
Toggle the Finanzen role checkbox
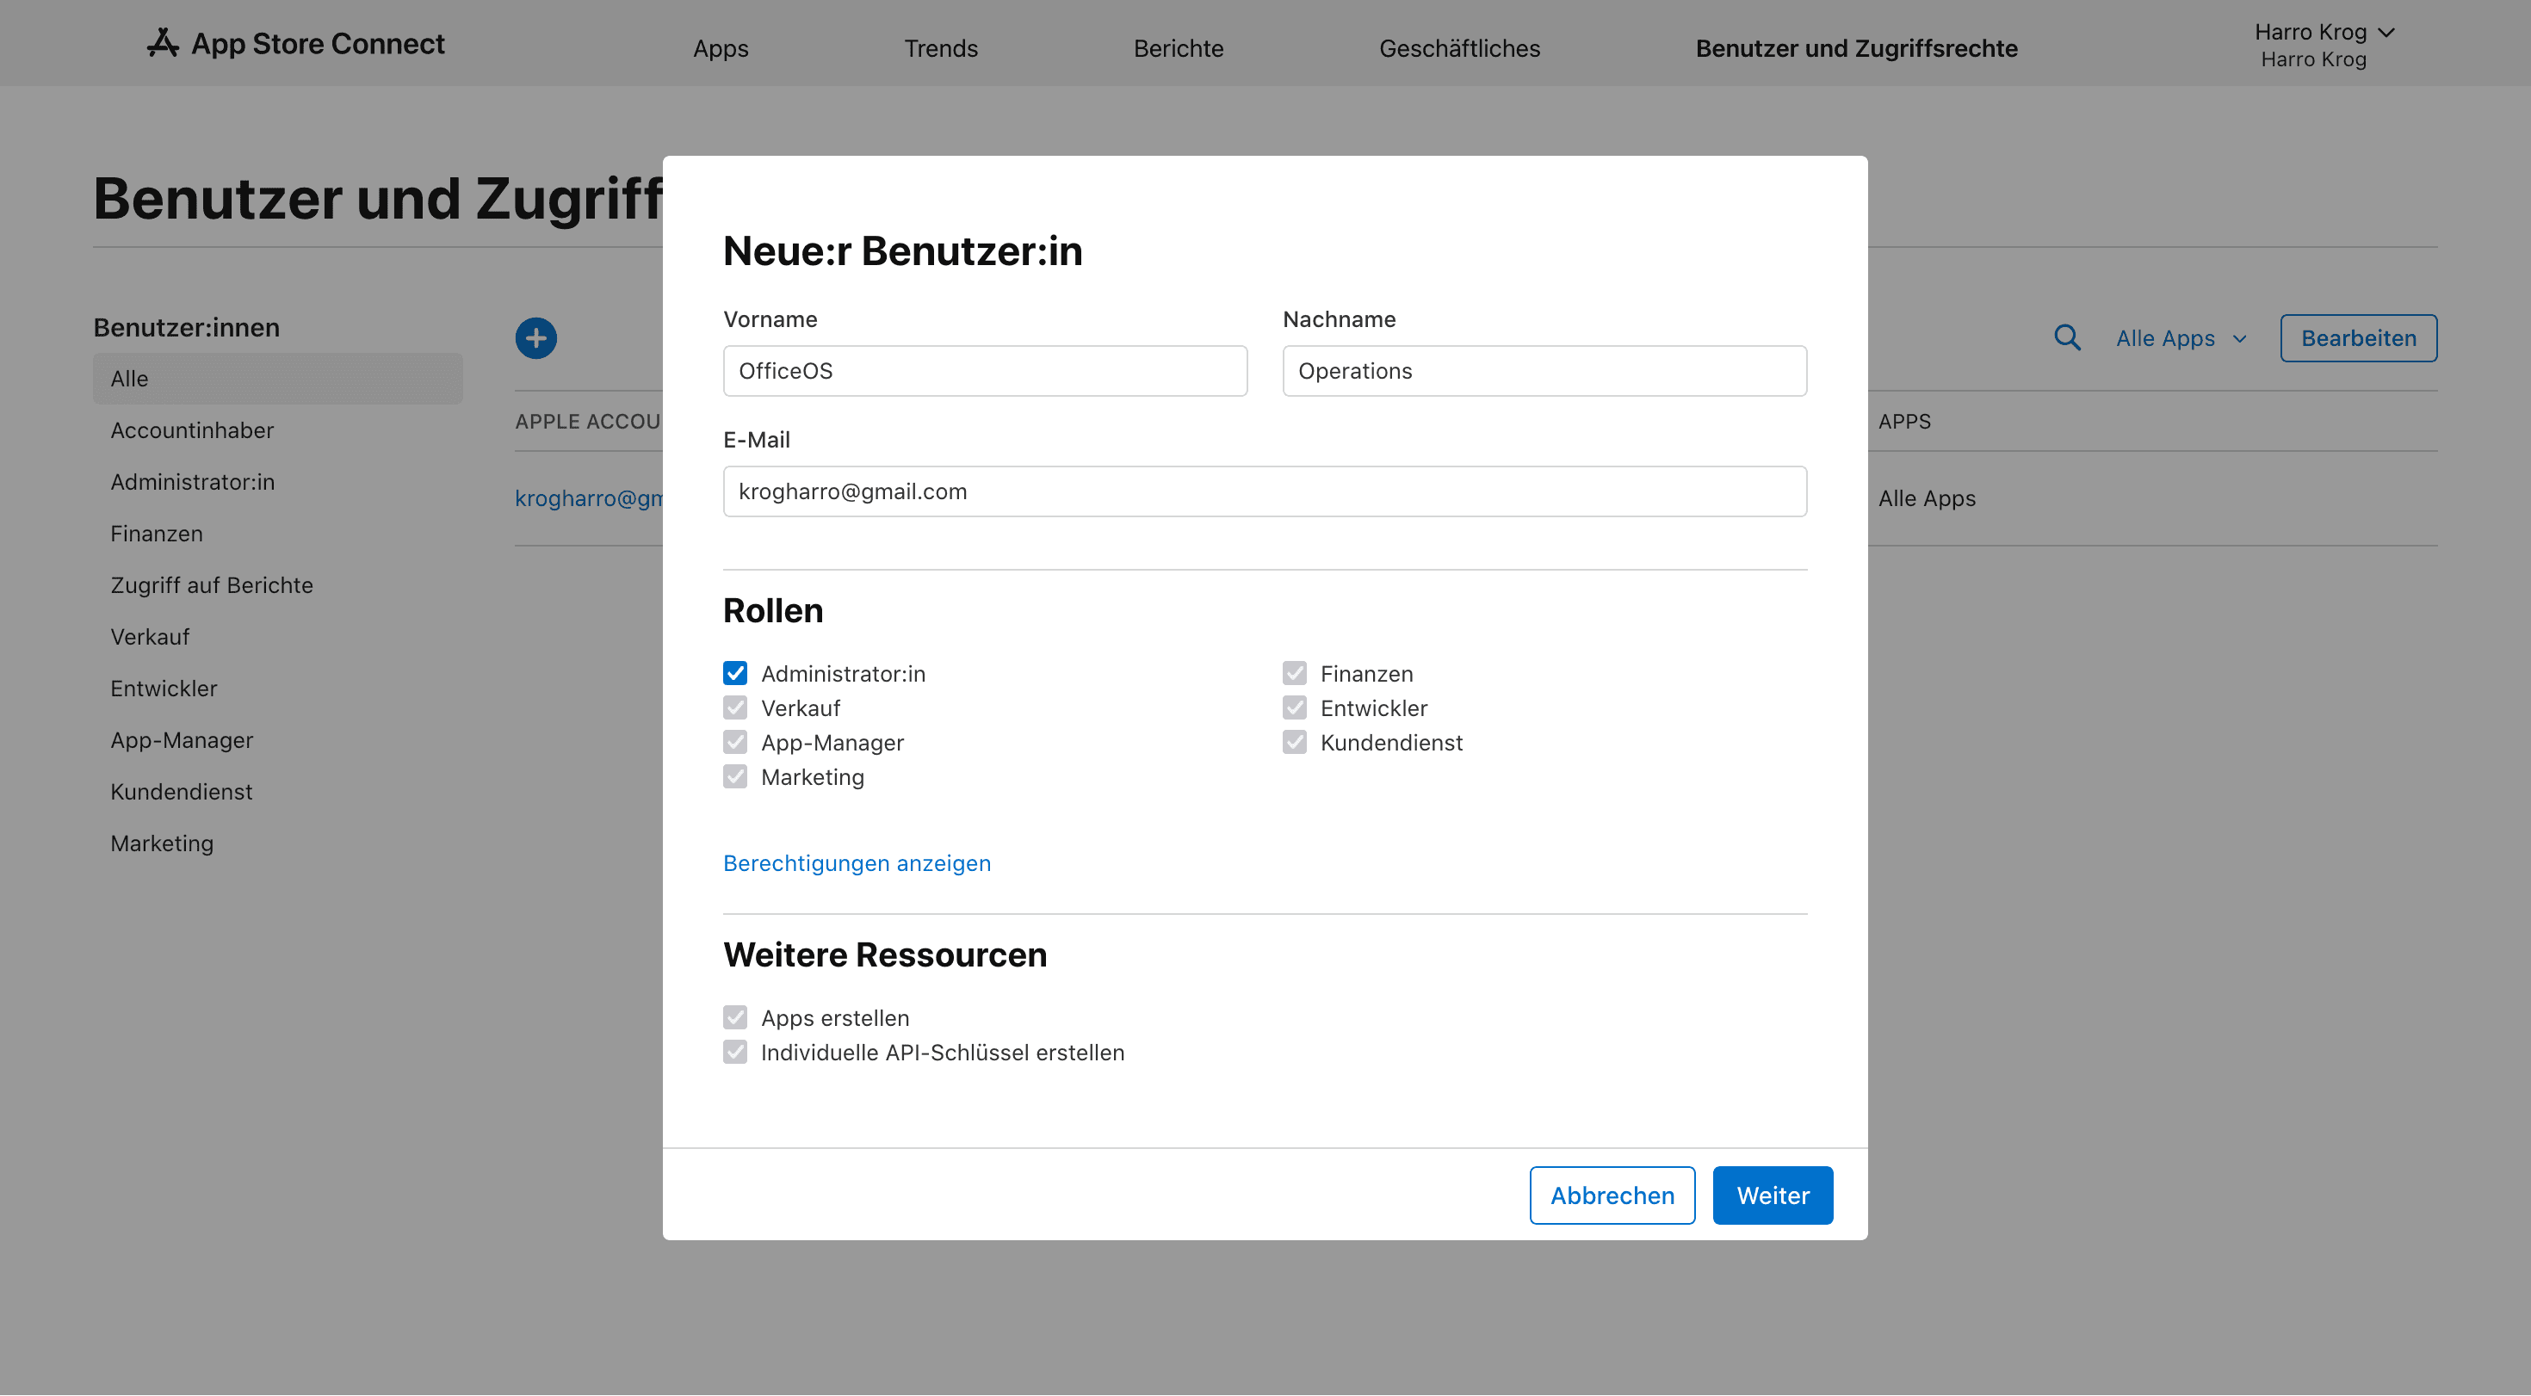click(1294, 674)
